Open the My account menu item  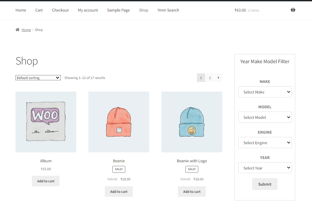point(88,10)
